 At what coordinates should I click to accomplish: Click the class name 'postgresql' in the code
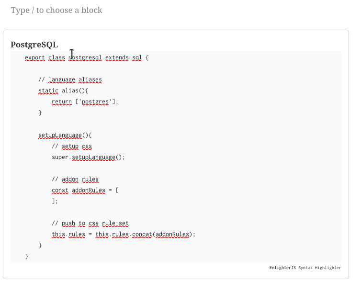point(85,57)
